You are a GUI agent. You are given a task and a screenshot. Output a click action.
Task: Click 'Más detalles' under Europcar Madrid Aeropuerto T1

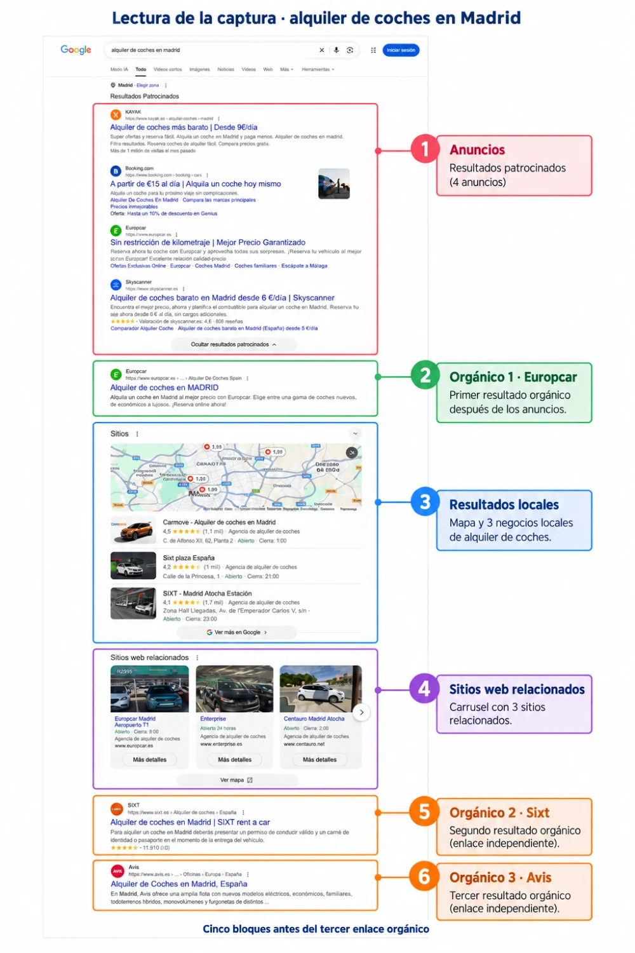pyautogui.click(x=150, y=760)
